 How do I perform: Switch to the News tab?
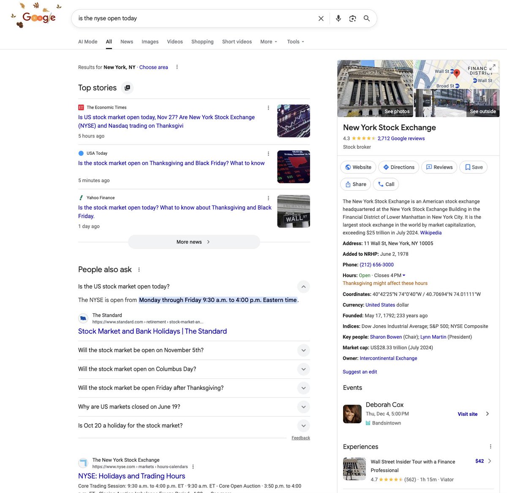(x=127, y=41)
